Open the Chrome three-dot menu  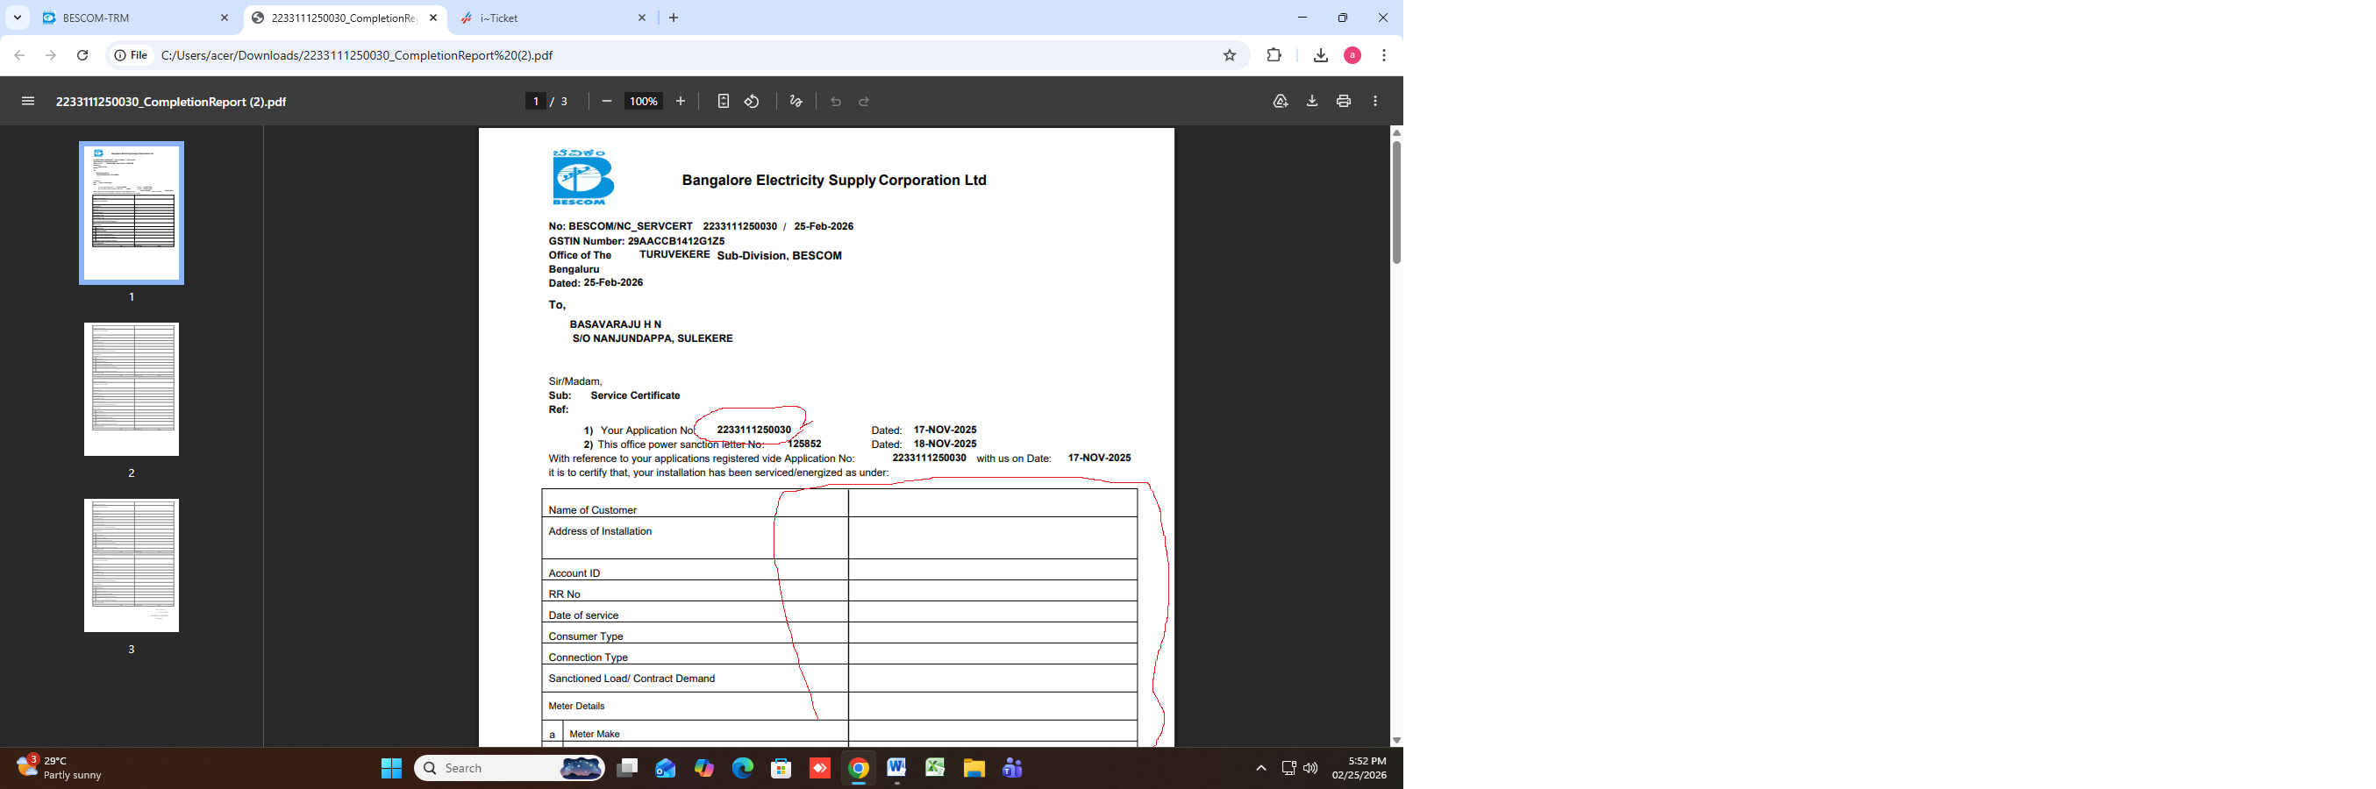pyautogui.click(x=1383, y=55)
